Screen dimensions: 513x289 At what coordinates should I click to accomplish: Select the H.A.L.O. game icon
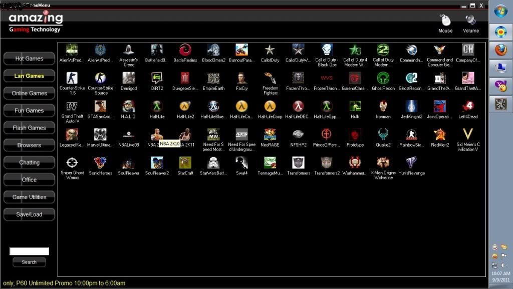tap(129, 106)
